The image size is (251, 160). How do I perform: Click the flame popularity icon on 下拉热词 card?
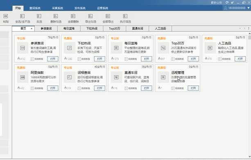pyautogui.click(x=66, y=58)
